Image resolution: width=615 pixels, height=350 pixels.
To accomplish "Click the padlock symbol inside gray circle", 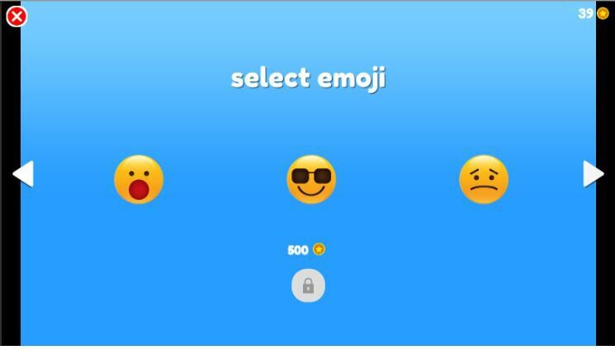I will coord(308,286).
